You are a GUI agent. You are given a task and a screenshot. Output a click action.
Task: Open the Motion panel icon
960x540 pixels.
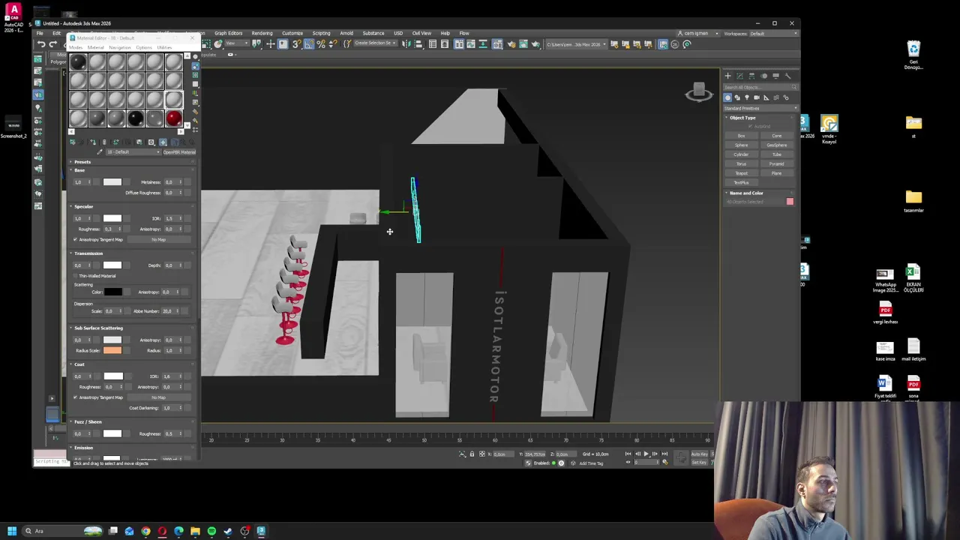tap(763, 76)
